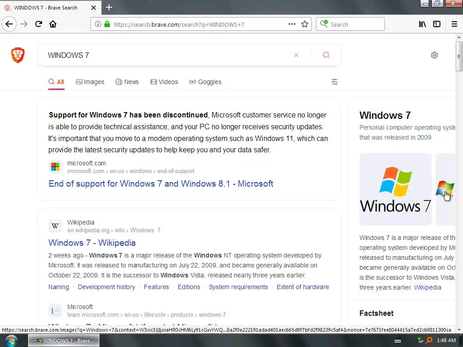Click the second Windows logo thumbnail
The image size is (463, 347).
tap(445, 189)
